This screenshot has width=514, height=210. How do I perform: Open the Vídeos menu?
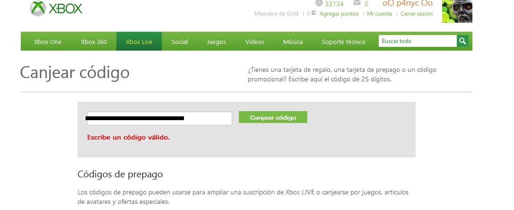click(x=255, y=42)
